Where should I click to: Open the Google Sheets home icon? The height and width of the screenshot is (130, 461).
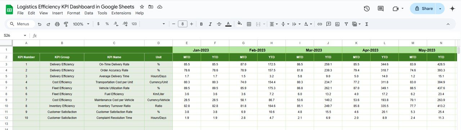[9, 9]
